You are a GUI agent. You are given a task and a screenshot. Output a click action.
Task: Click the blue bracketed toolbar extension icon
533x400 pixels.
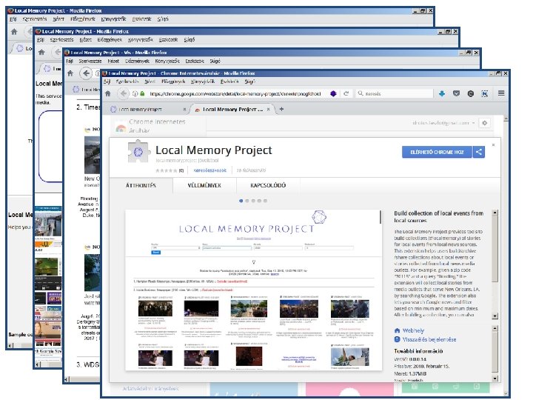[x=485, y=93]
